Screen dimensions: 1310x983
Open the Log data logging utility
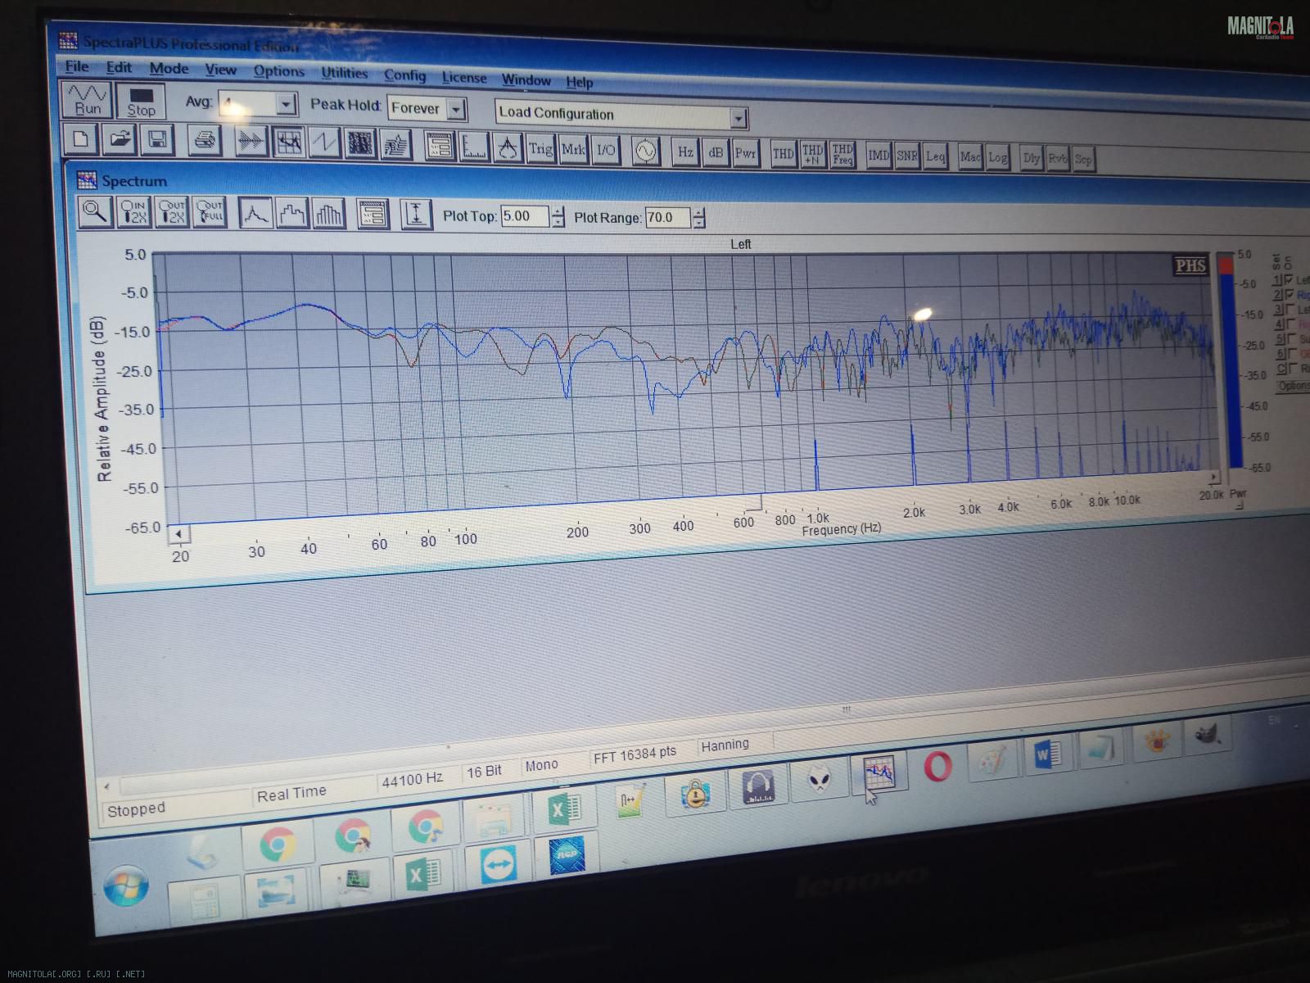pyautogui.click(x=997, y=157)
